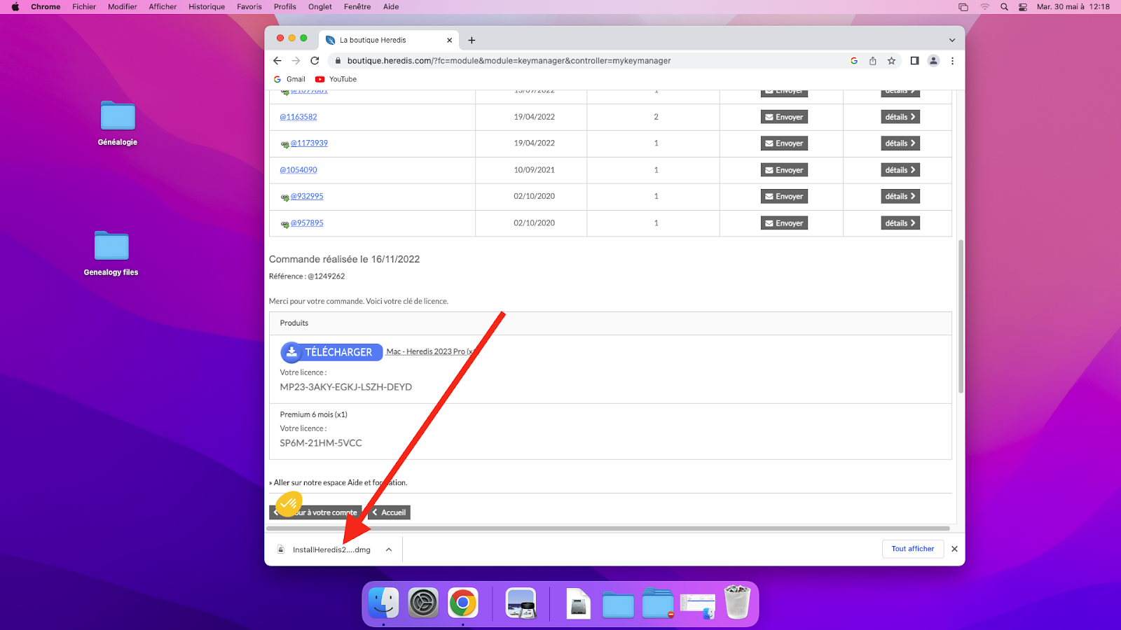
Task: Open Finder from the Dock
Action: pyautogui.click(x=384, y=603)
